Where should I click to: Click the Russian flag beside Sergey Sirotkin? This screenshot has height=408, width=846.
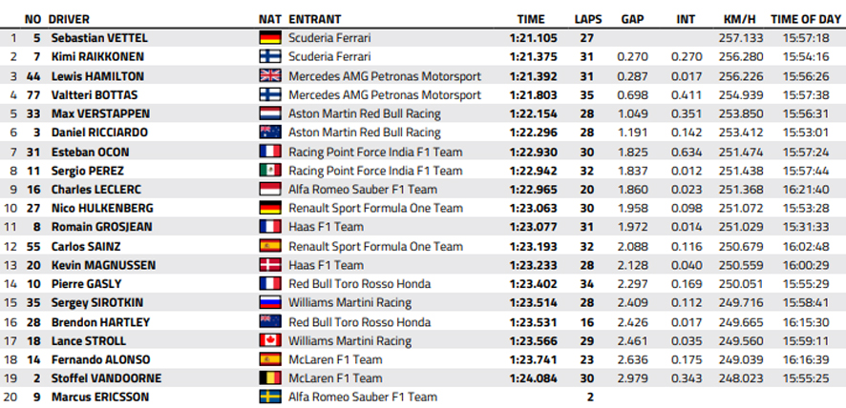coord(270,303)
